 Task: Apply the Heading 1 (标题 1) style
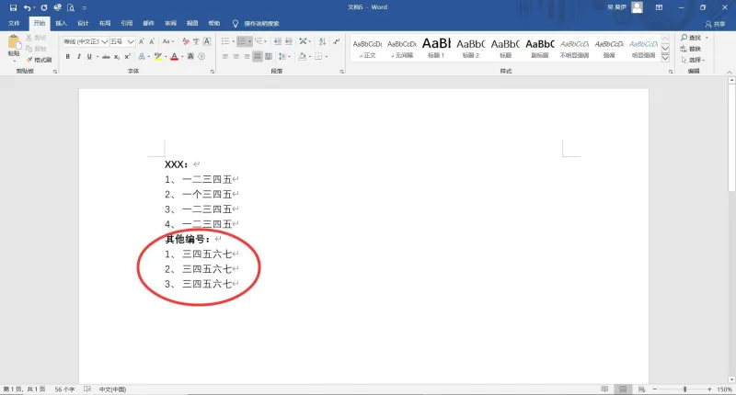coord(436,48)
